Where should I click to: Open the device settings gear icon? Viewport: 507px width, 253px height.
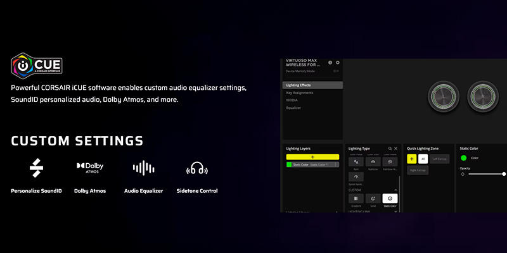pyautogui.click(x=338, y=63)
